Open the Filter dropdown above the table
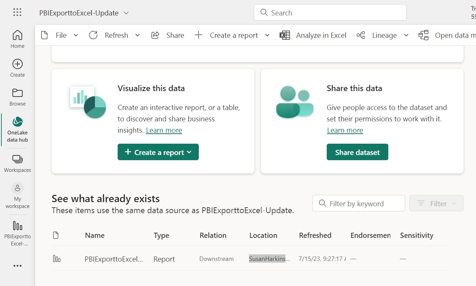Screen dimensions: 476x286 pyautogui.click(x=436, y=203)
